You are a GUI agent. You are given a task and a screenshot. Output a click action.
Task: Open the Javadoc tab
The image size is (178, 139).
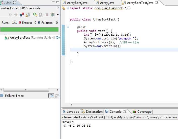coord(71,112)
